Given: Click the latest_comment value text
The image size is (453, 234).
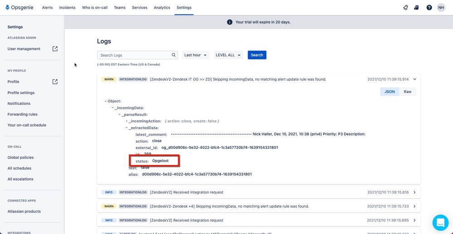Looking at the screenshot, I should 268,134.
